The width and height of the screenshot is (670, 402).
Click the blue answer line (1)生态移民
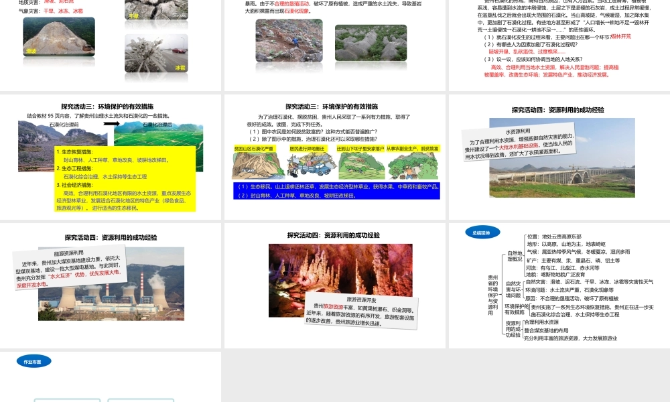tap(338, 187)
